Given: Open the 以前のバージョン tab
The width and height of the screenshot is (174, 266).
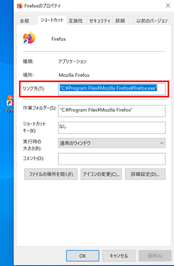Looking at the screenshot, I should 152,21.
